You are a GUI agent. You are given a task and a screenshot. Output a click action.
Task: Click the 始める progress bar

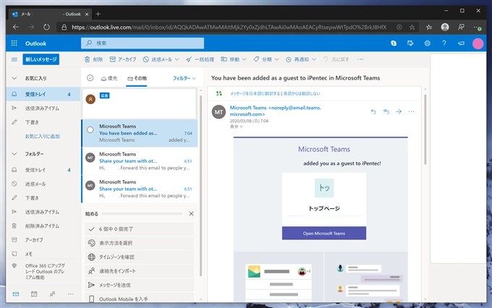[142, 213]
